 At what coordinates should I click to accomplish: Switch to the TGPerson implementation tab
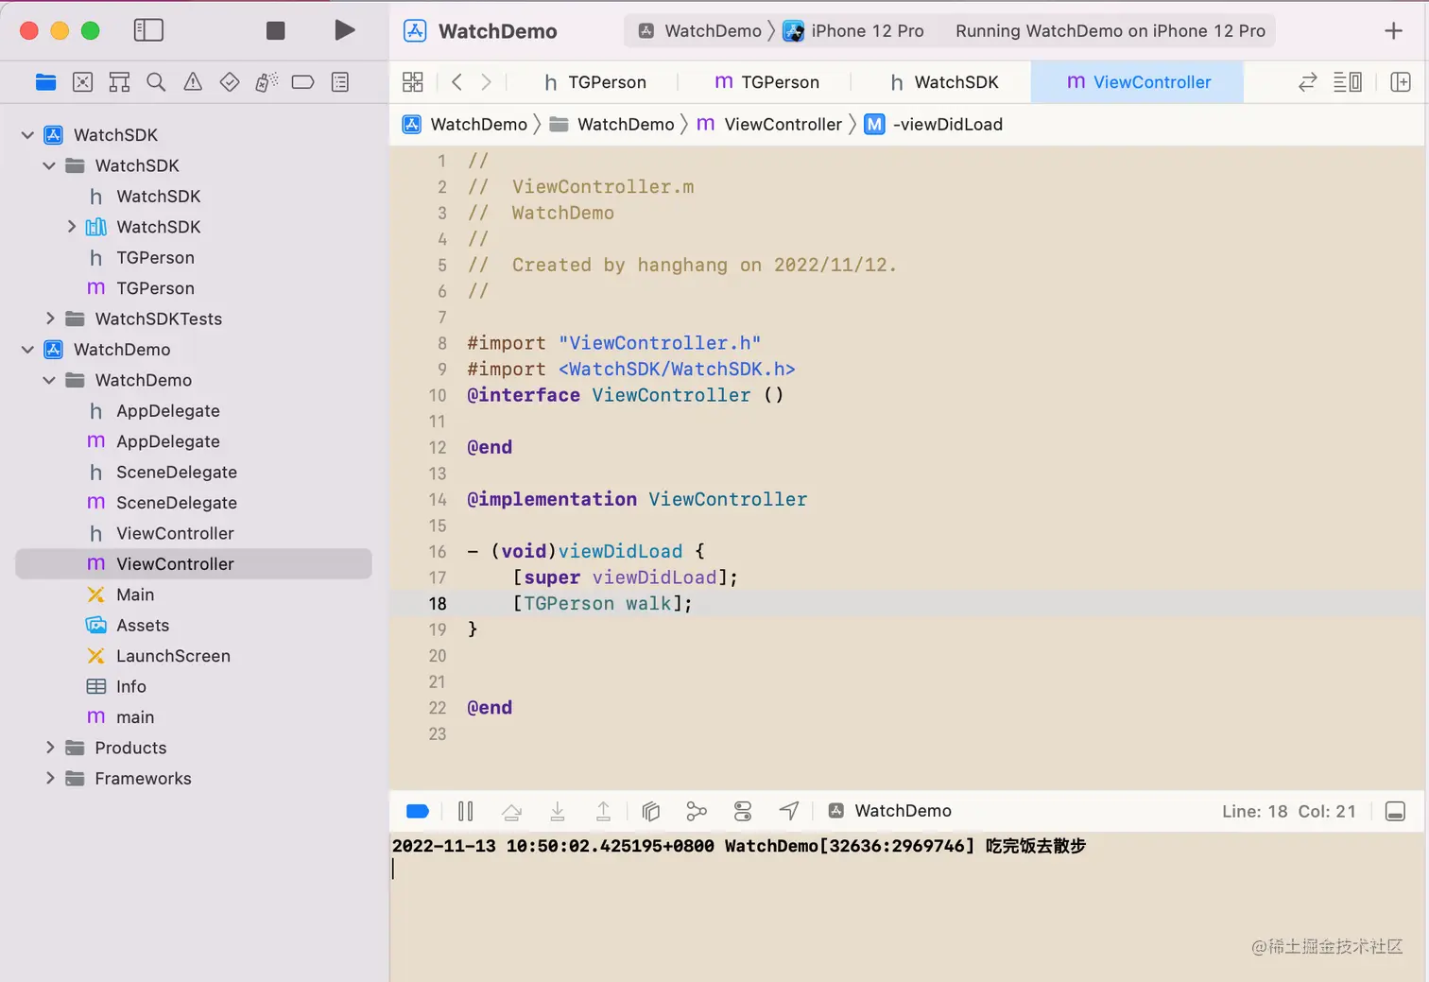pyautogui.click(x=766, y=82)
